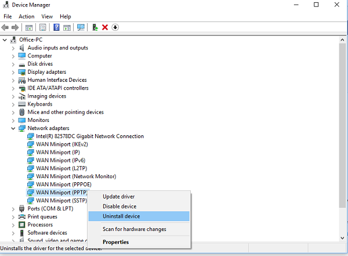Select Intel(R) 82578DC Gigabit Network Connection
This screenshot has height=256, width=348.
(90, 136)
